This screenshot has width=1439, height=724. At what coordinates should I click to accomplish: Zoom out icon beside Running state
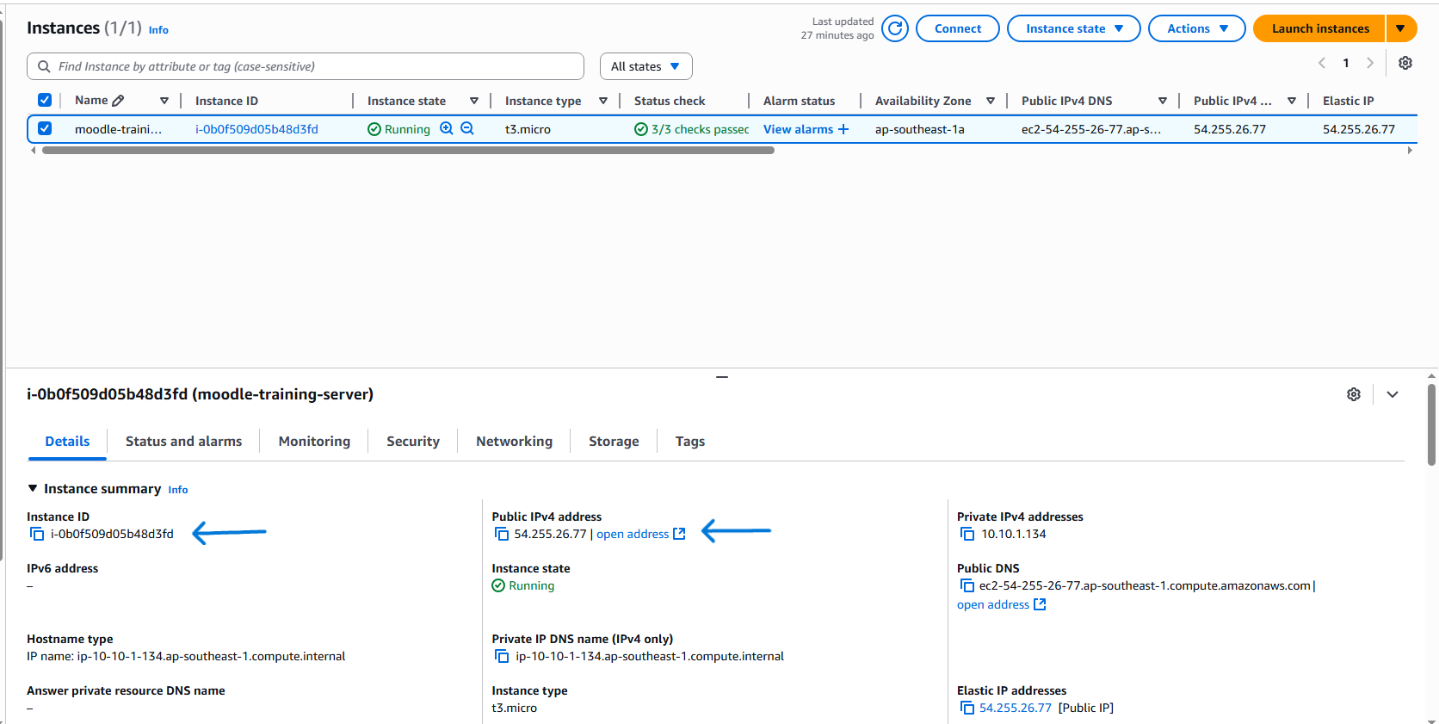(467, 128)
